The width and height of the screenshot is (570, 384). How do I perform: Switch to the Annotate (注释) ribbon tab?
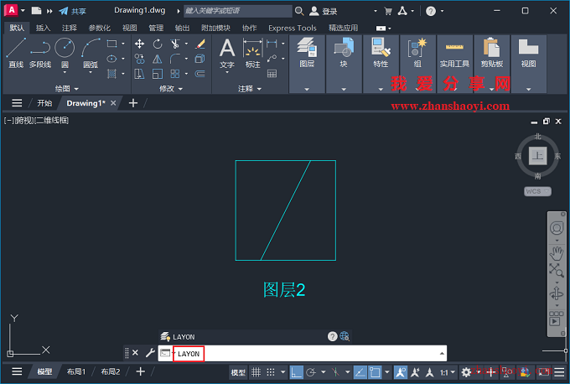69,28
